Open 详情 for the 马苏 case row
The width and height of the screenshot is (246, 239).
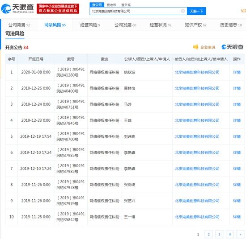click(237, 104)
